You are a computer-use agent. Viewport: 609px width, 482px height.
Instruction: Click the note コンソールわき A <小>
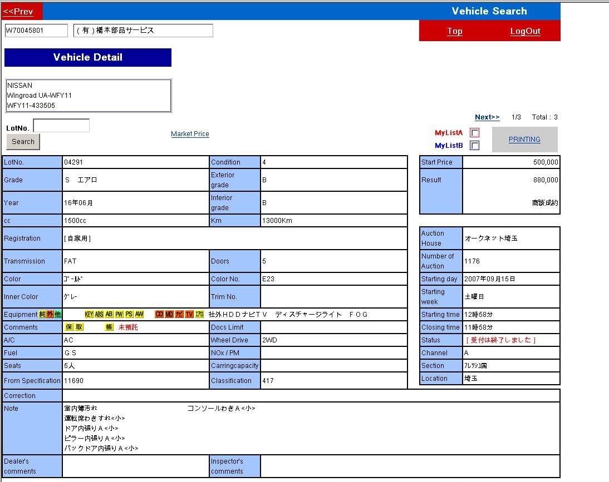point(221,408)
